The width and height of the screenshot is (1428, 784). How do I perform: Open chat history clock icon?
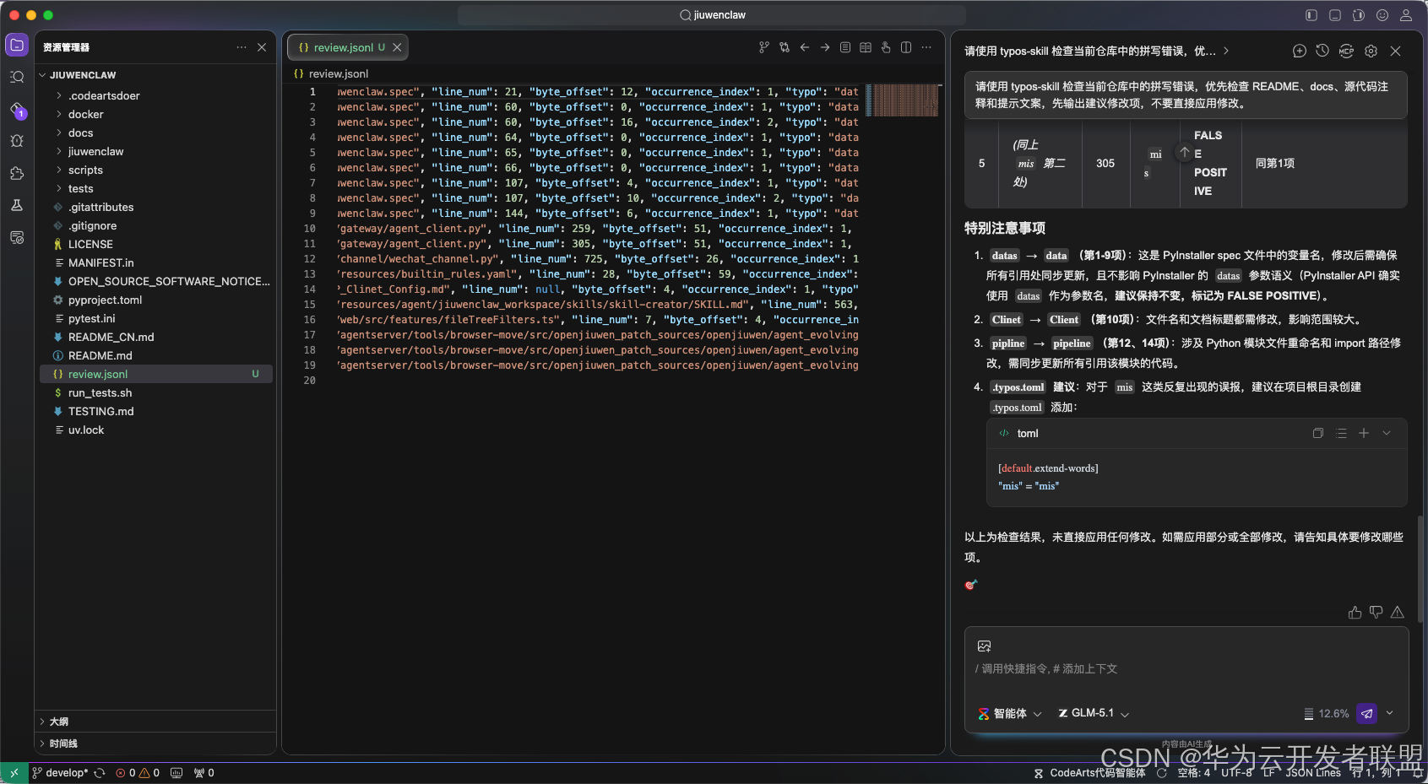[x=1322, y=51]
